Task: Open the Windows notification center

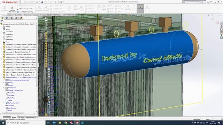Action: (219, 123)
